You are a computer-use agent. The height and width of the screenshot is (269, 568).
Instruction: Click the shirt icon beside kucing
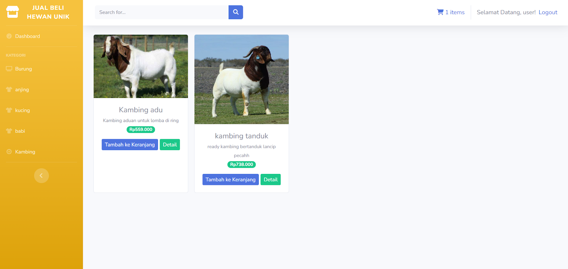(x=9, y=110)
